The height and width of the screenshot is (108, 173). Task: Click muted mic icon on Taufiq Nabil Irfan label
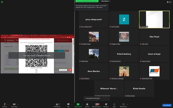(x=141, y=79)
